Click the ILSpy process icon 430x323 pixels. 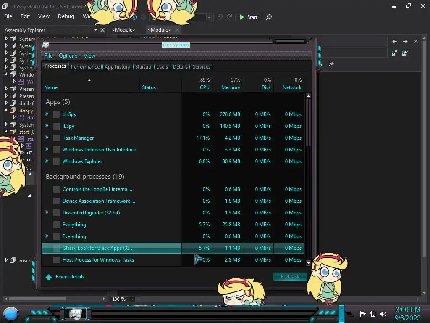point(57,126)
